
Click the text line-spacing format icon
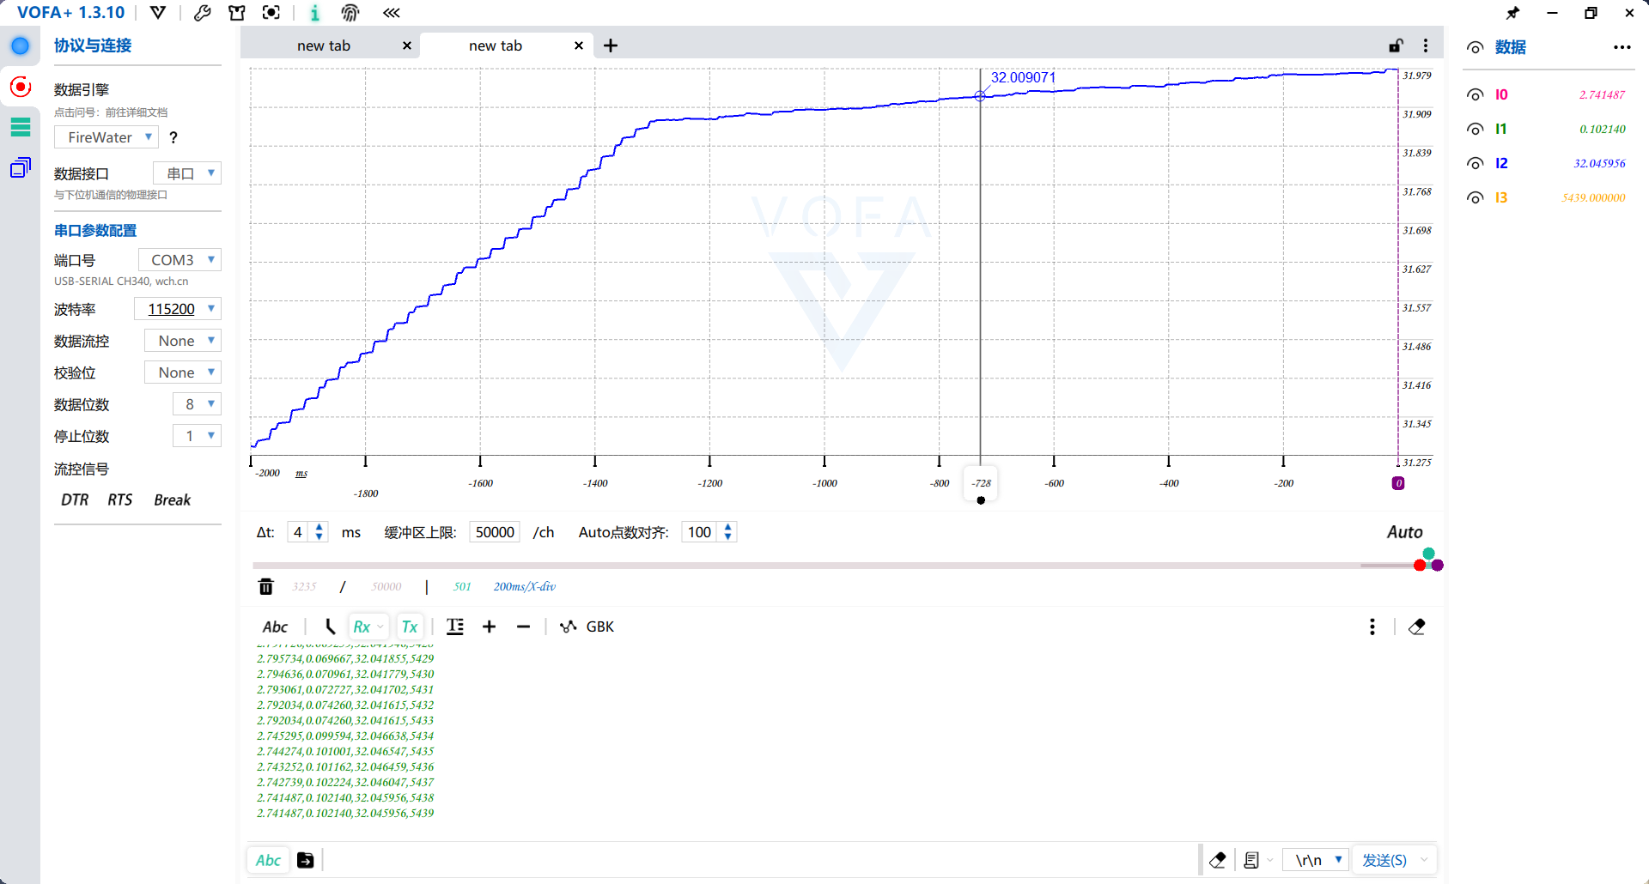455,627
